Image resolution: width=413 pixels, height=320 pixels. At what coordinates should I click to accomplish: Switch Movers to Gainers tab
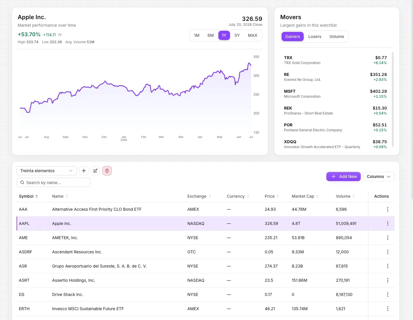(293, 37)
